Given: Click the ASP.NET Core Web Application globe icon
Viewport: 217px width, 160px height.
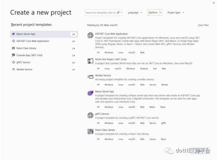Looking at the screenshot, I should coord(90,35).
